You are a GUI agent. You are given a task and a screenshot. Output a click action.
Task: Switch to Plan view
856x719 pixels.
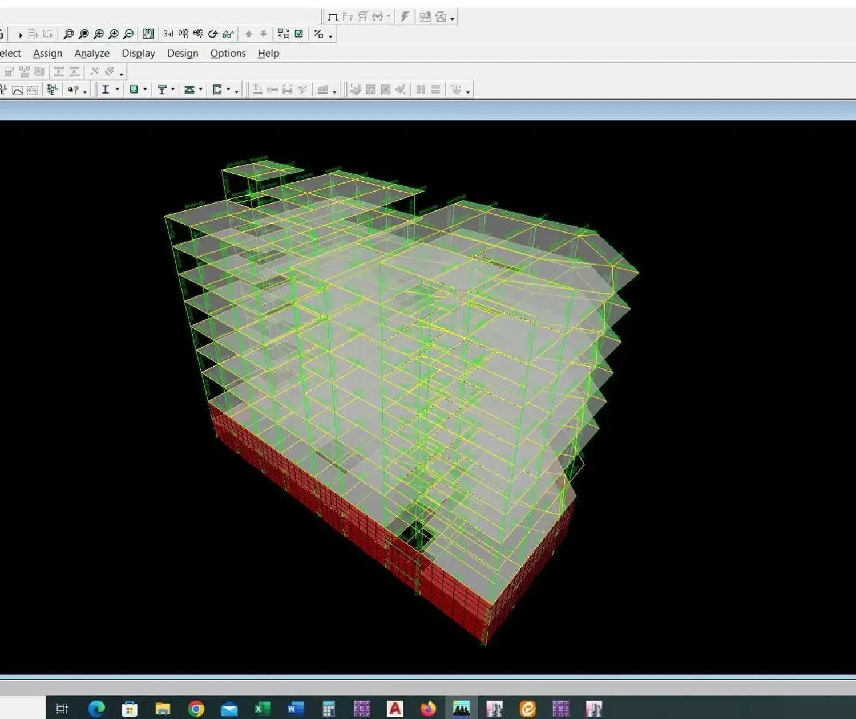click(x=183, y=34)
